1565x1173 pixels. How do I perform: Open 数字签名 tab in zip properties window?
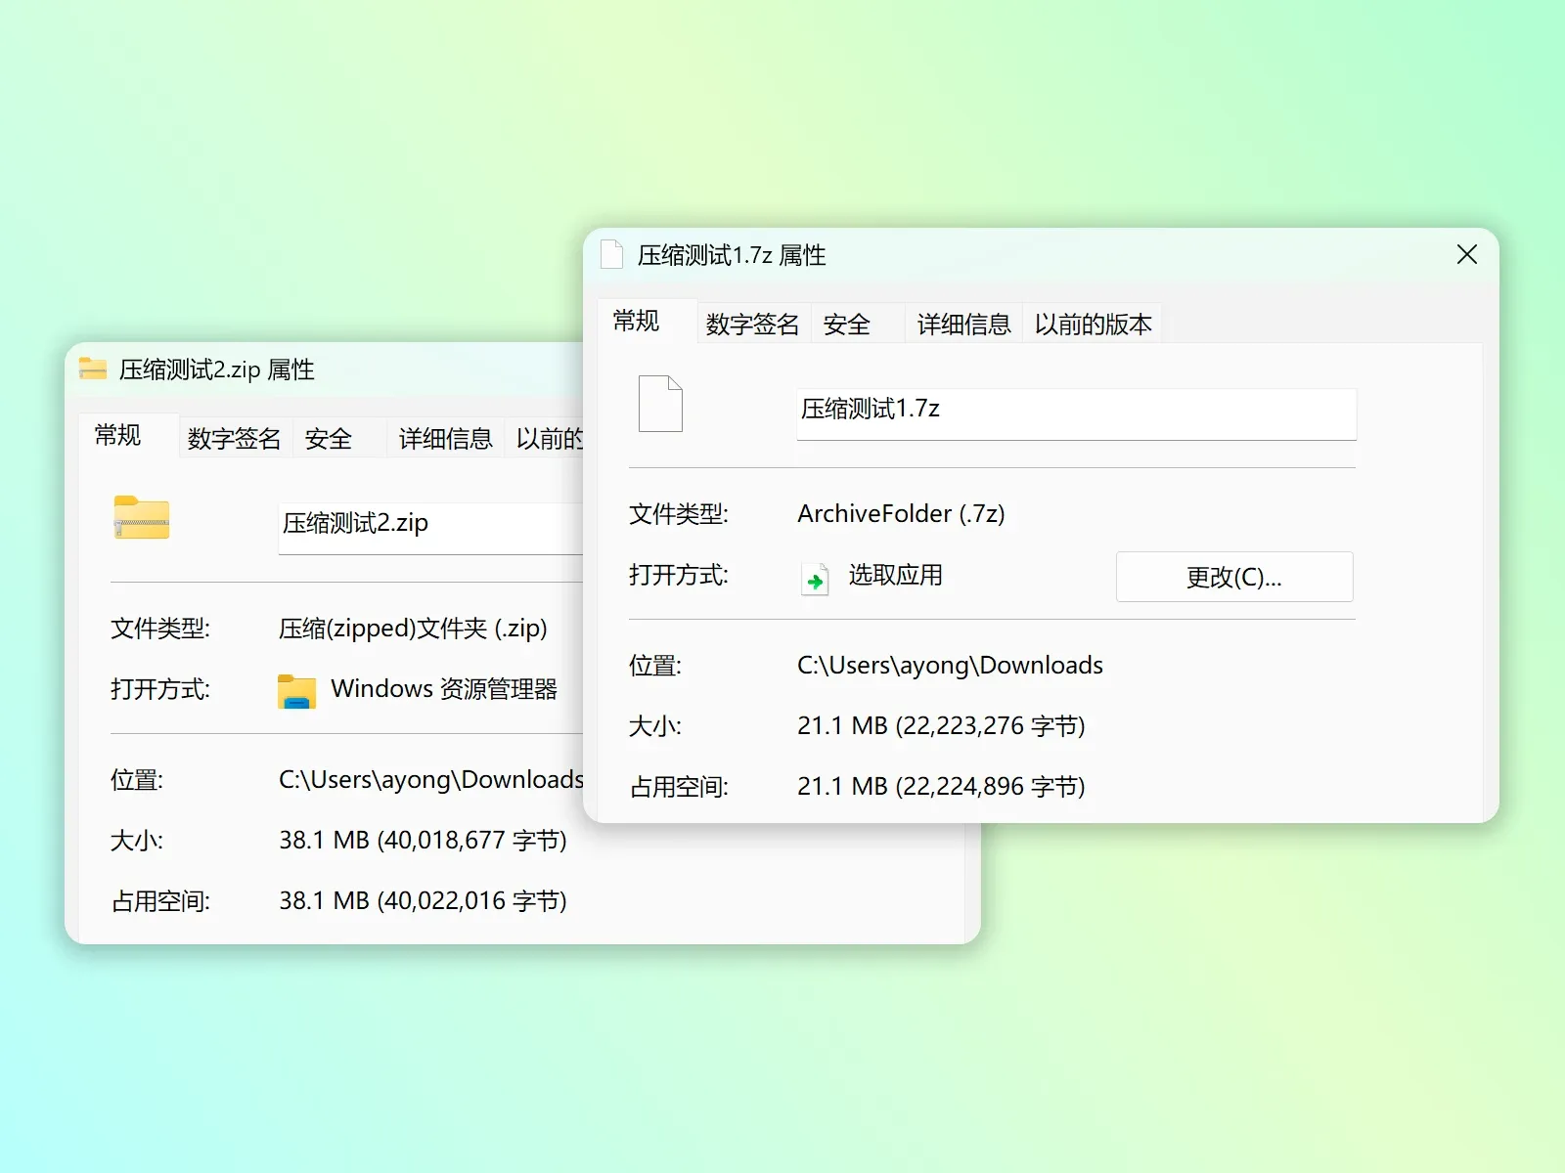click(235, 438)
